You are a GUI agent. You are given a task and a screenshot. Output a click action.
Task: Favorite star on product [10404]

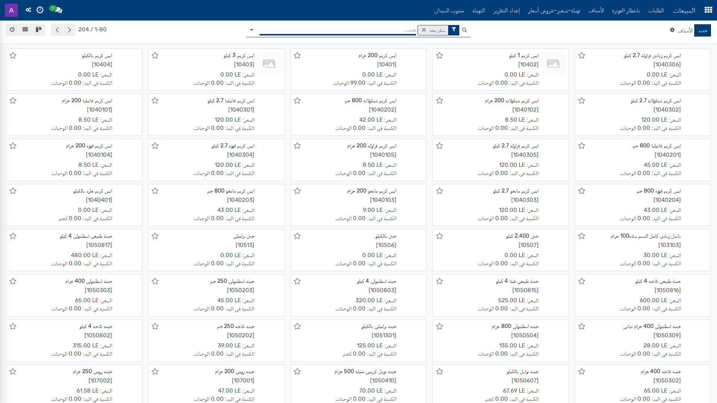[13, 56]
